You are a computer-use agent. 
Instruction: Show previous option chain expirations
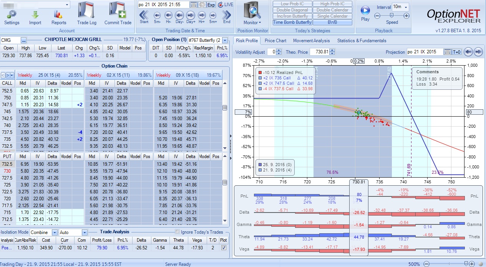tap(3, 75)
